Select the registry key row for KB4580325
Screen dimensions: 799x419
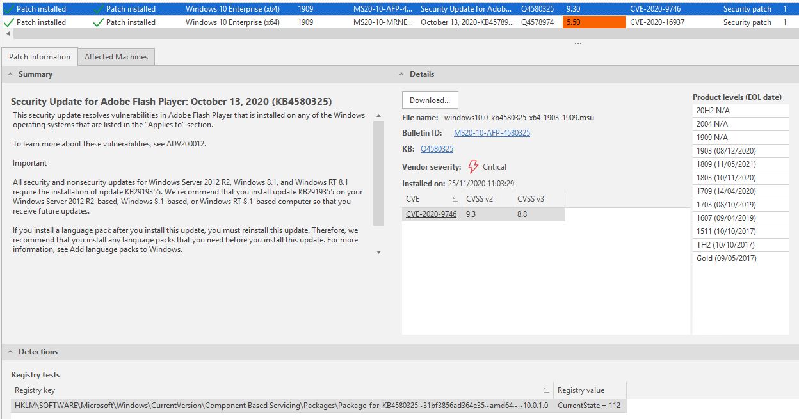[282, 406]
